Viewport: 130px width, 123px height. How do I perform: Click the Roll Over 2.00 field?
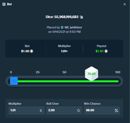click(x=64, y=110)
